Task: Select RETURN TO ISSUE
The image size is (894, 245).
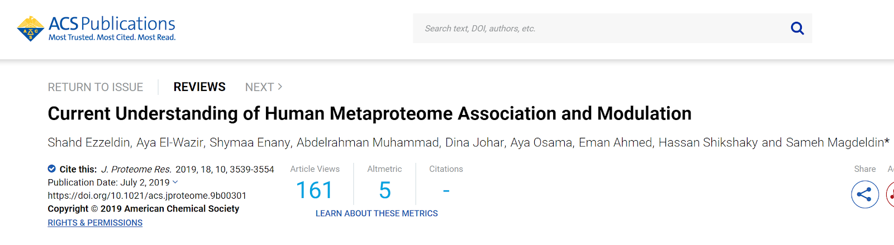Action: [96, 87]
